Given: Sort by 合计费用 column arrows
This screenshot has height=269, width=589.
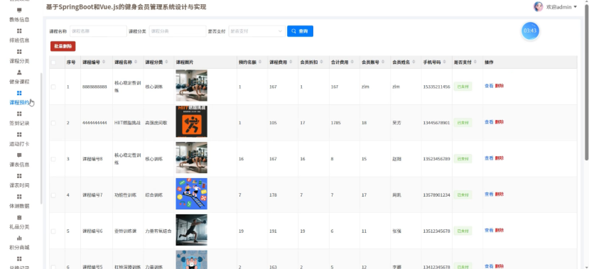Looking at the screenshot, I should point(352,62).
